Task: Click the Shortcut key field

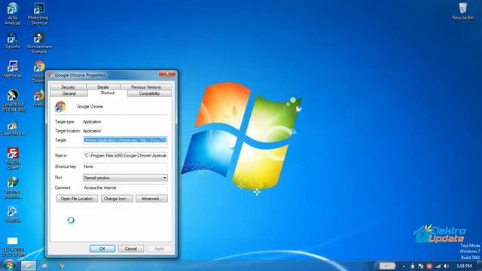Action: click(125, 166)
